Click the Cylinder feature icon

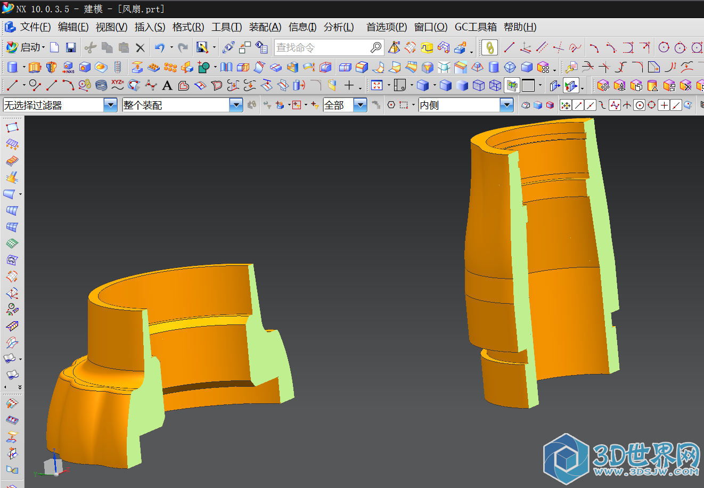point(13,67)
